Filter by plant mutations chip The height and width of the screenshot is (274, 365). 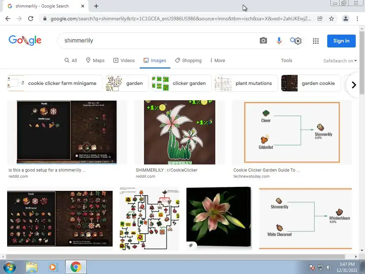246,83
